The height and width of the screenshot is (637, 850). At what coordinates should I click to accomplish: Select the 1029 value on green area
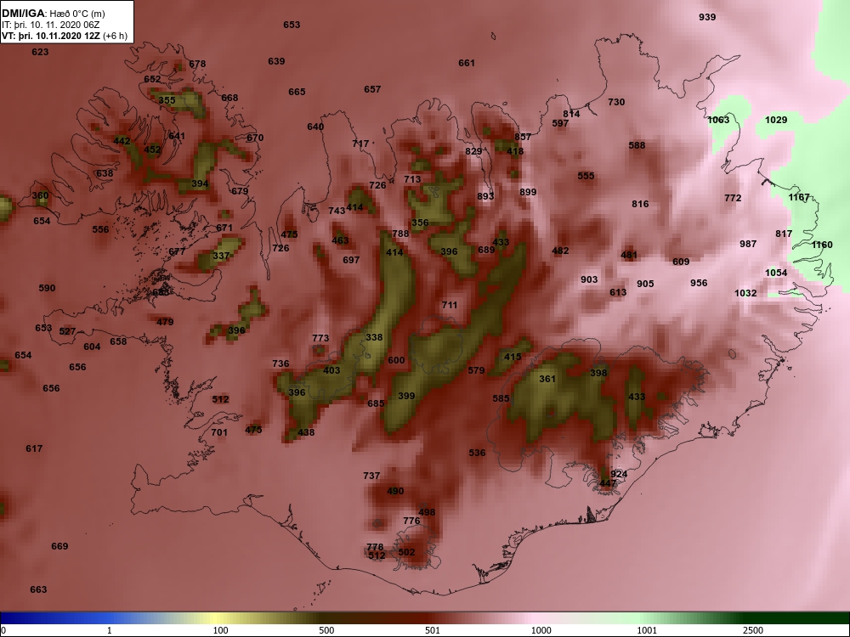(776, 120)
